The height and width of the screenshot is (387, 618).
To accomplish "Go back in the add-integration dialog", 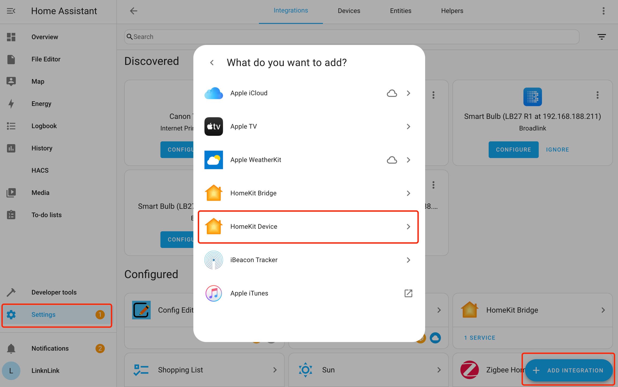I will 212,63.
